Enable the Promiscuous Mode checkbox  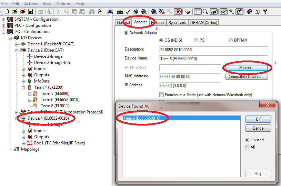[x=161, y=95]
